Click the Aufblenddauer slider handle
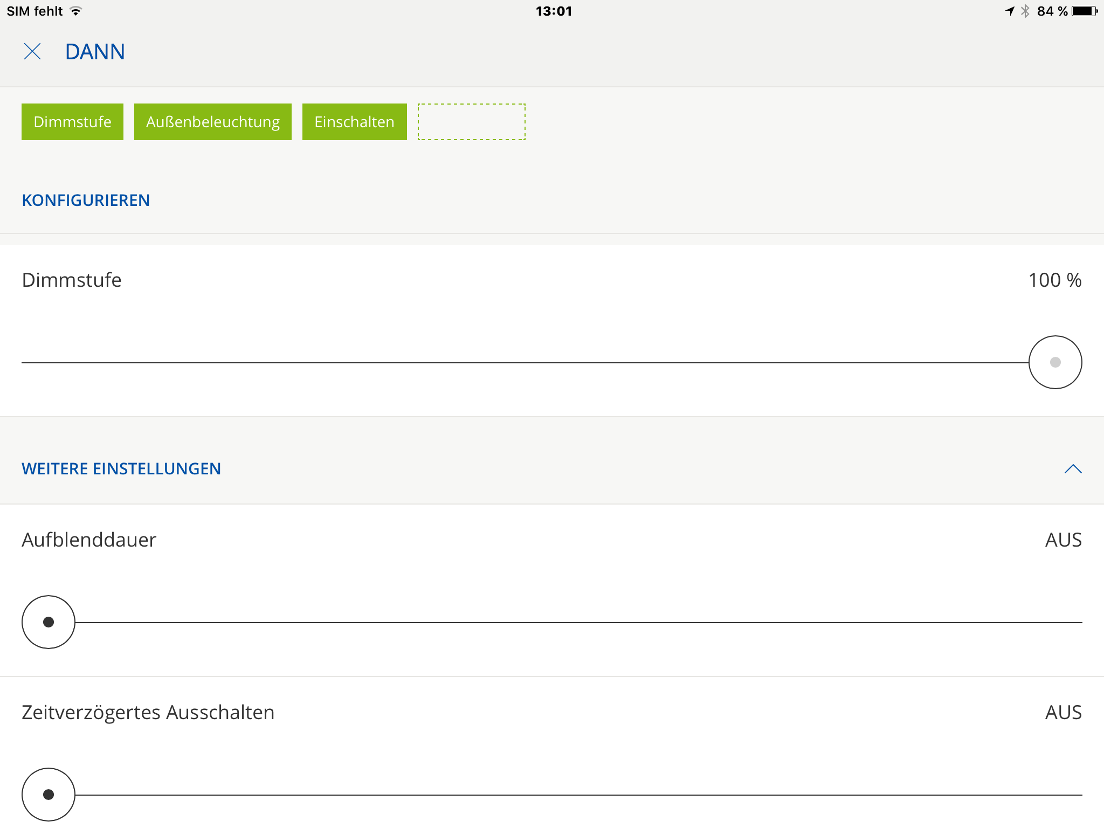Image resolution: width=1104 pixels, height=828 pixels. (x=49, y=622)
